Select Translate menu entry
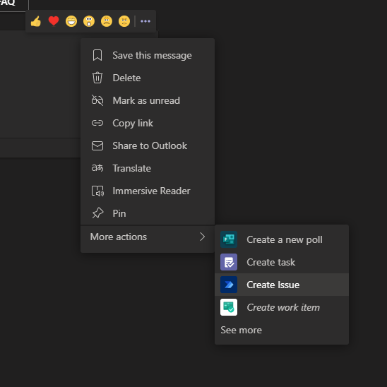Screen dimensions: 387x387 coord(148,168)
